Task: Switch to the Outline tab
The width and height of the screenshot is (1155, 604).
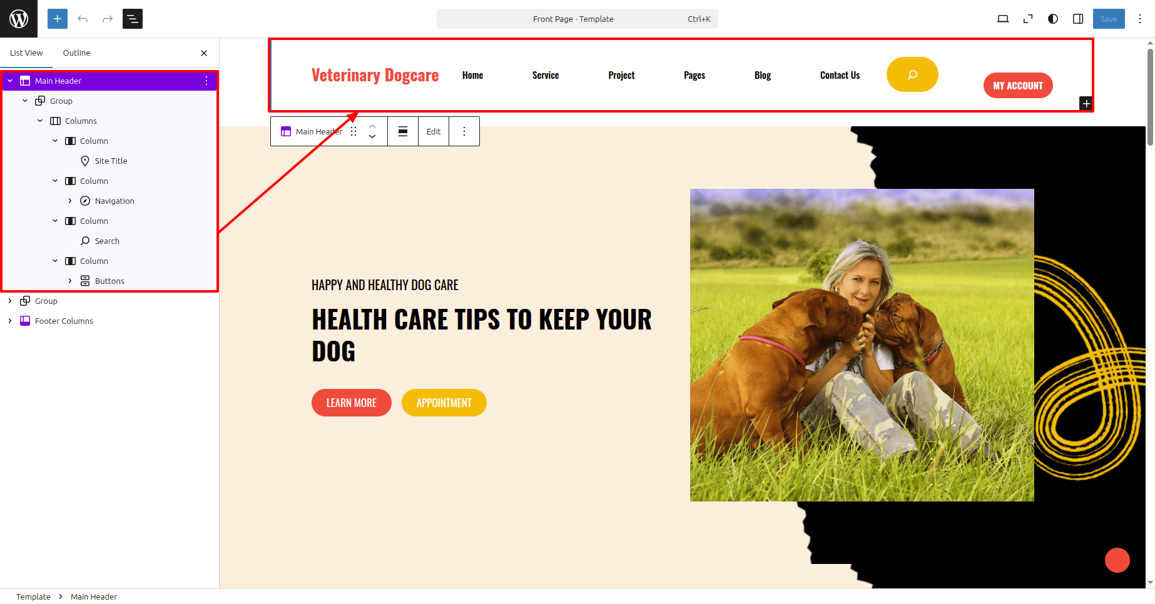Action: (x=76, y=53)
